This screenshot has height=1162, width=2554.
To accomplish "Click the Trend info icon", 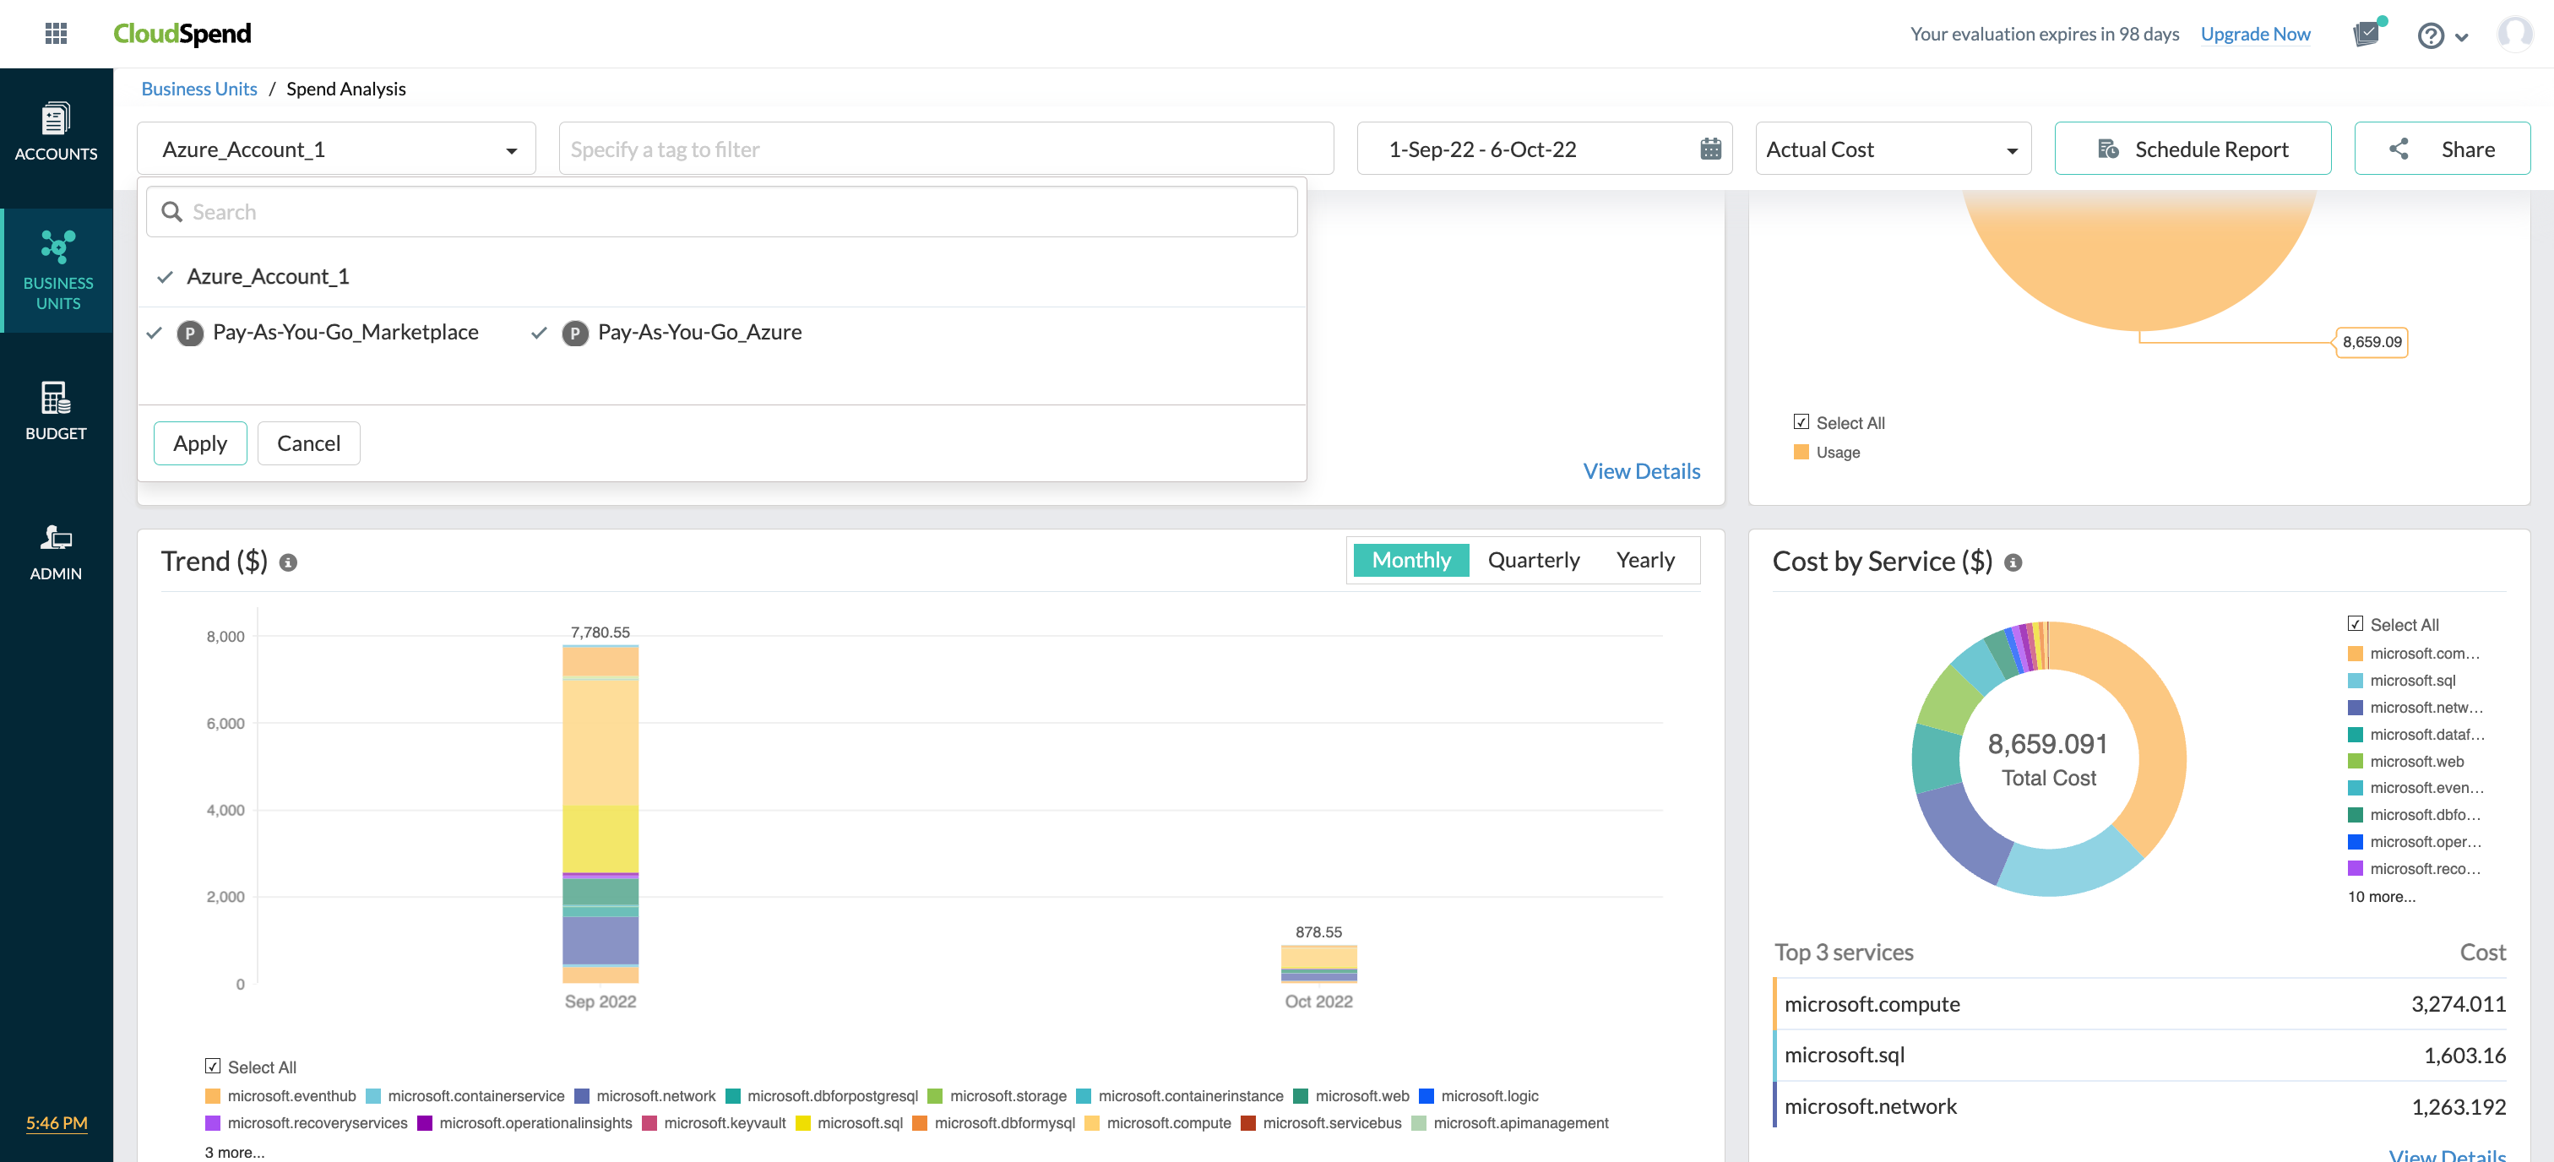I will tap(289, 563).
